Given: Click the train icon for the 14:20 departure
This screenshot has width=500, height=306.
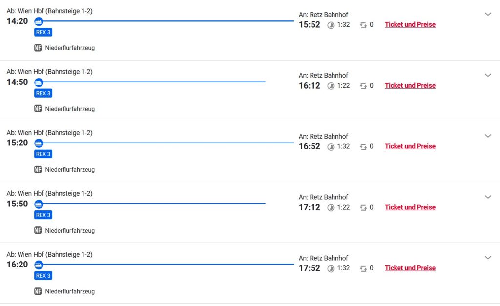Looking at the screenshot, I should [x=39, y=21].
